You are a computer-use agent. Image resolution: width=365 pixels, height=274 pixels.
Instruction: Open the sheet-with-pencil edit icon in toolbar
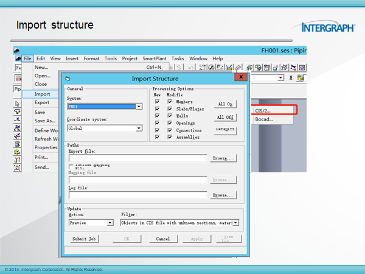(x=220, y=68)
